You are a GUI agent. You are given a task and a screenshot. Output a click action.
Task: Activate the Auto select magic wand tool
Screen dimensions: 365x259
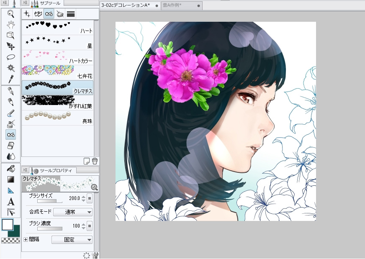click(x=11, y=68)
